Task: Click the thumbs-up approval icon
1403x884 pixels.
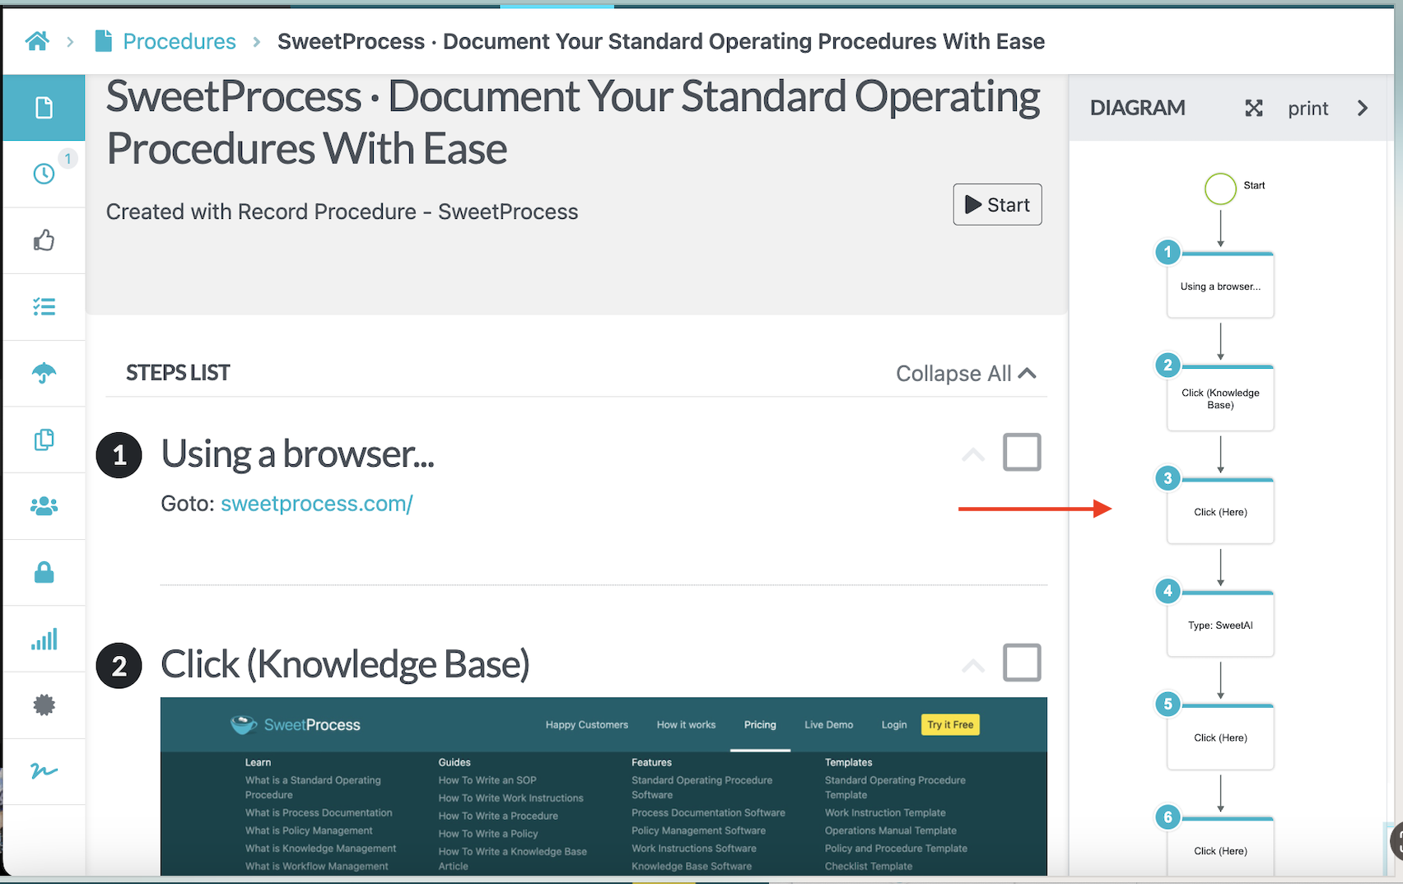Action: [44, 240]
